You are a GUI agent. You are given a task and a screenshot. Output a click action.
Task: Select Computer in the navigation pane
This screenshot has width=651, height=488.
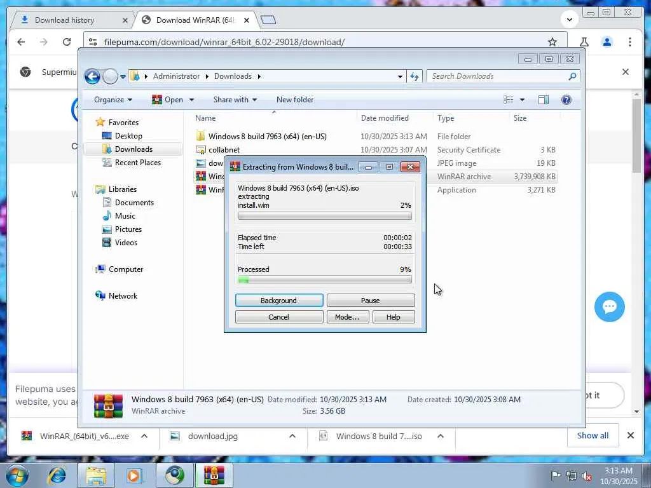coord(126,269)
